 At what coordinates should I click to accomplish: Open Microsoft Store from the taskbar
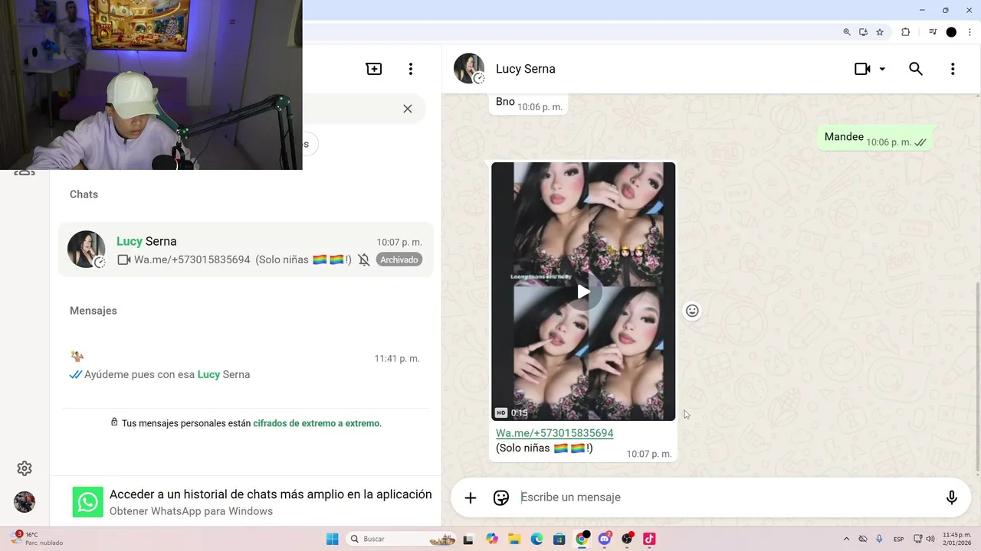click(559, 539)
